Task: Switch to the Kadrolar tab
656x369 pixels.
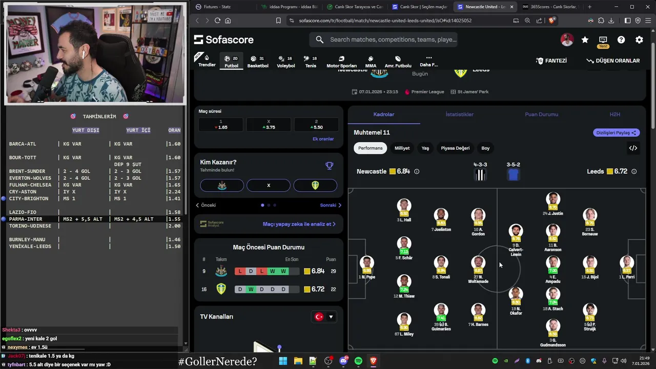Action: (384, 114)
